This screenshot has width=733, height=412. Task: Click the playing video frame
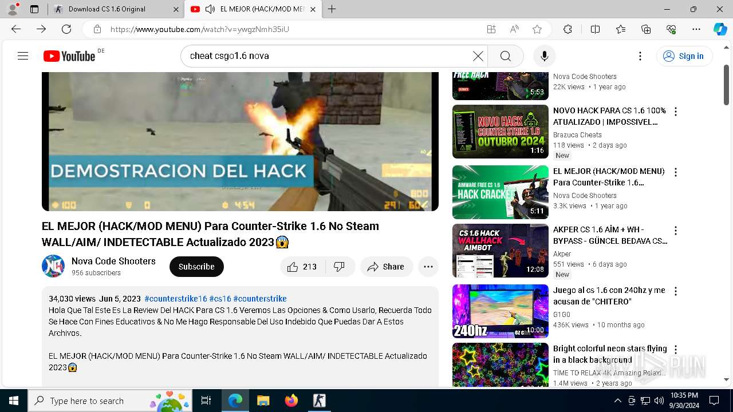(x=240, y=141)
